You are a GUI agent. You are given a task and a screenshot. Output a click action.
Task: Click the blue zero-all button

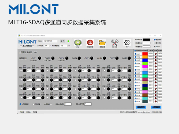pos(156,107)
